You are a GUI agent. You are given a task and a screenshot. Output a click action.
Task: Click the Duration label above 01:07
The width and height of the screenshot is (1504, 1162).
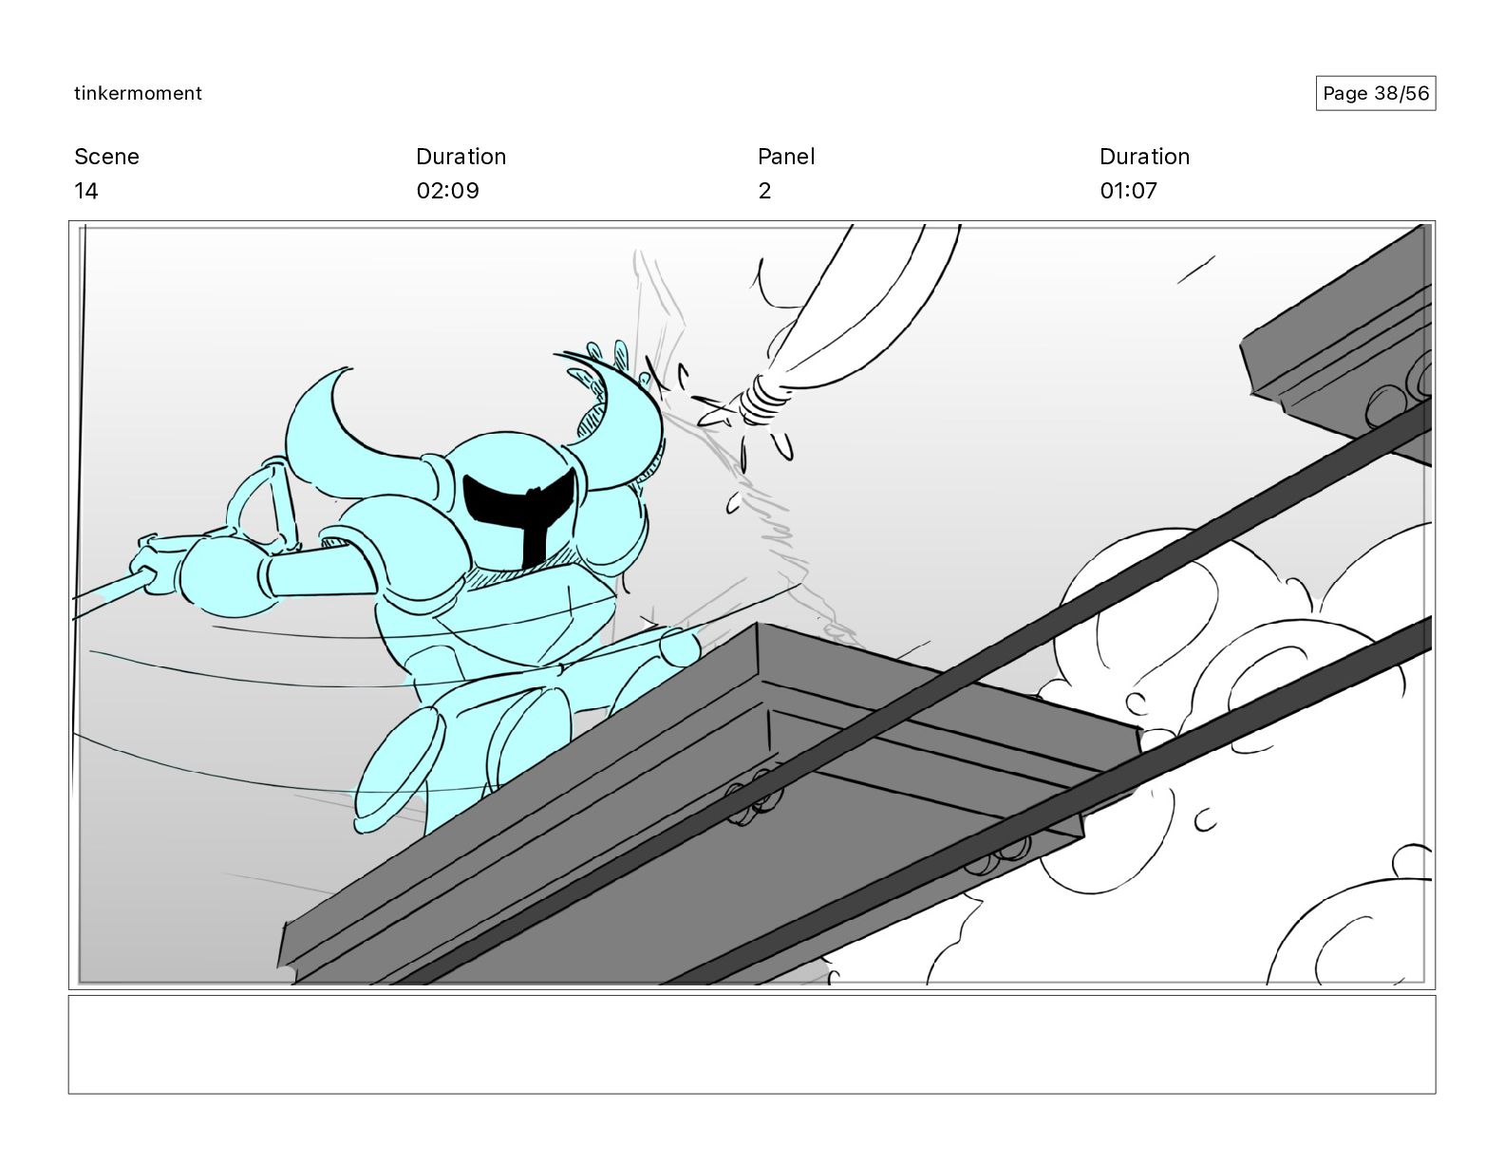pos(1144,157)
